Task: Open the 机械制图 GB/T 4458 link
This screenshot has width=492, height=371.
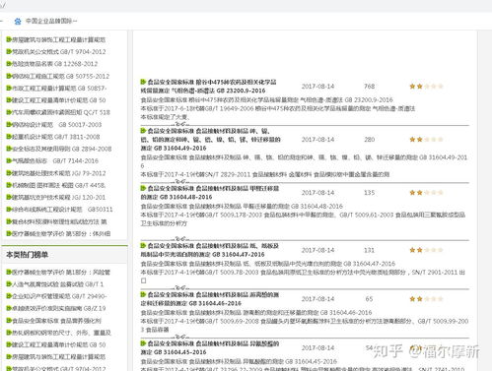Action: [x=59, y=185]
